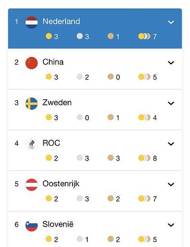Expand Oostenrijk medal breakdown
Image resolution: width=190 pixels, height=247 pixels.
171,184
